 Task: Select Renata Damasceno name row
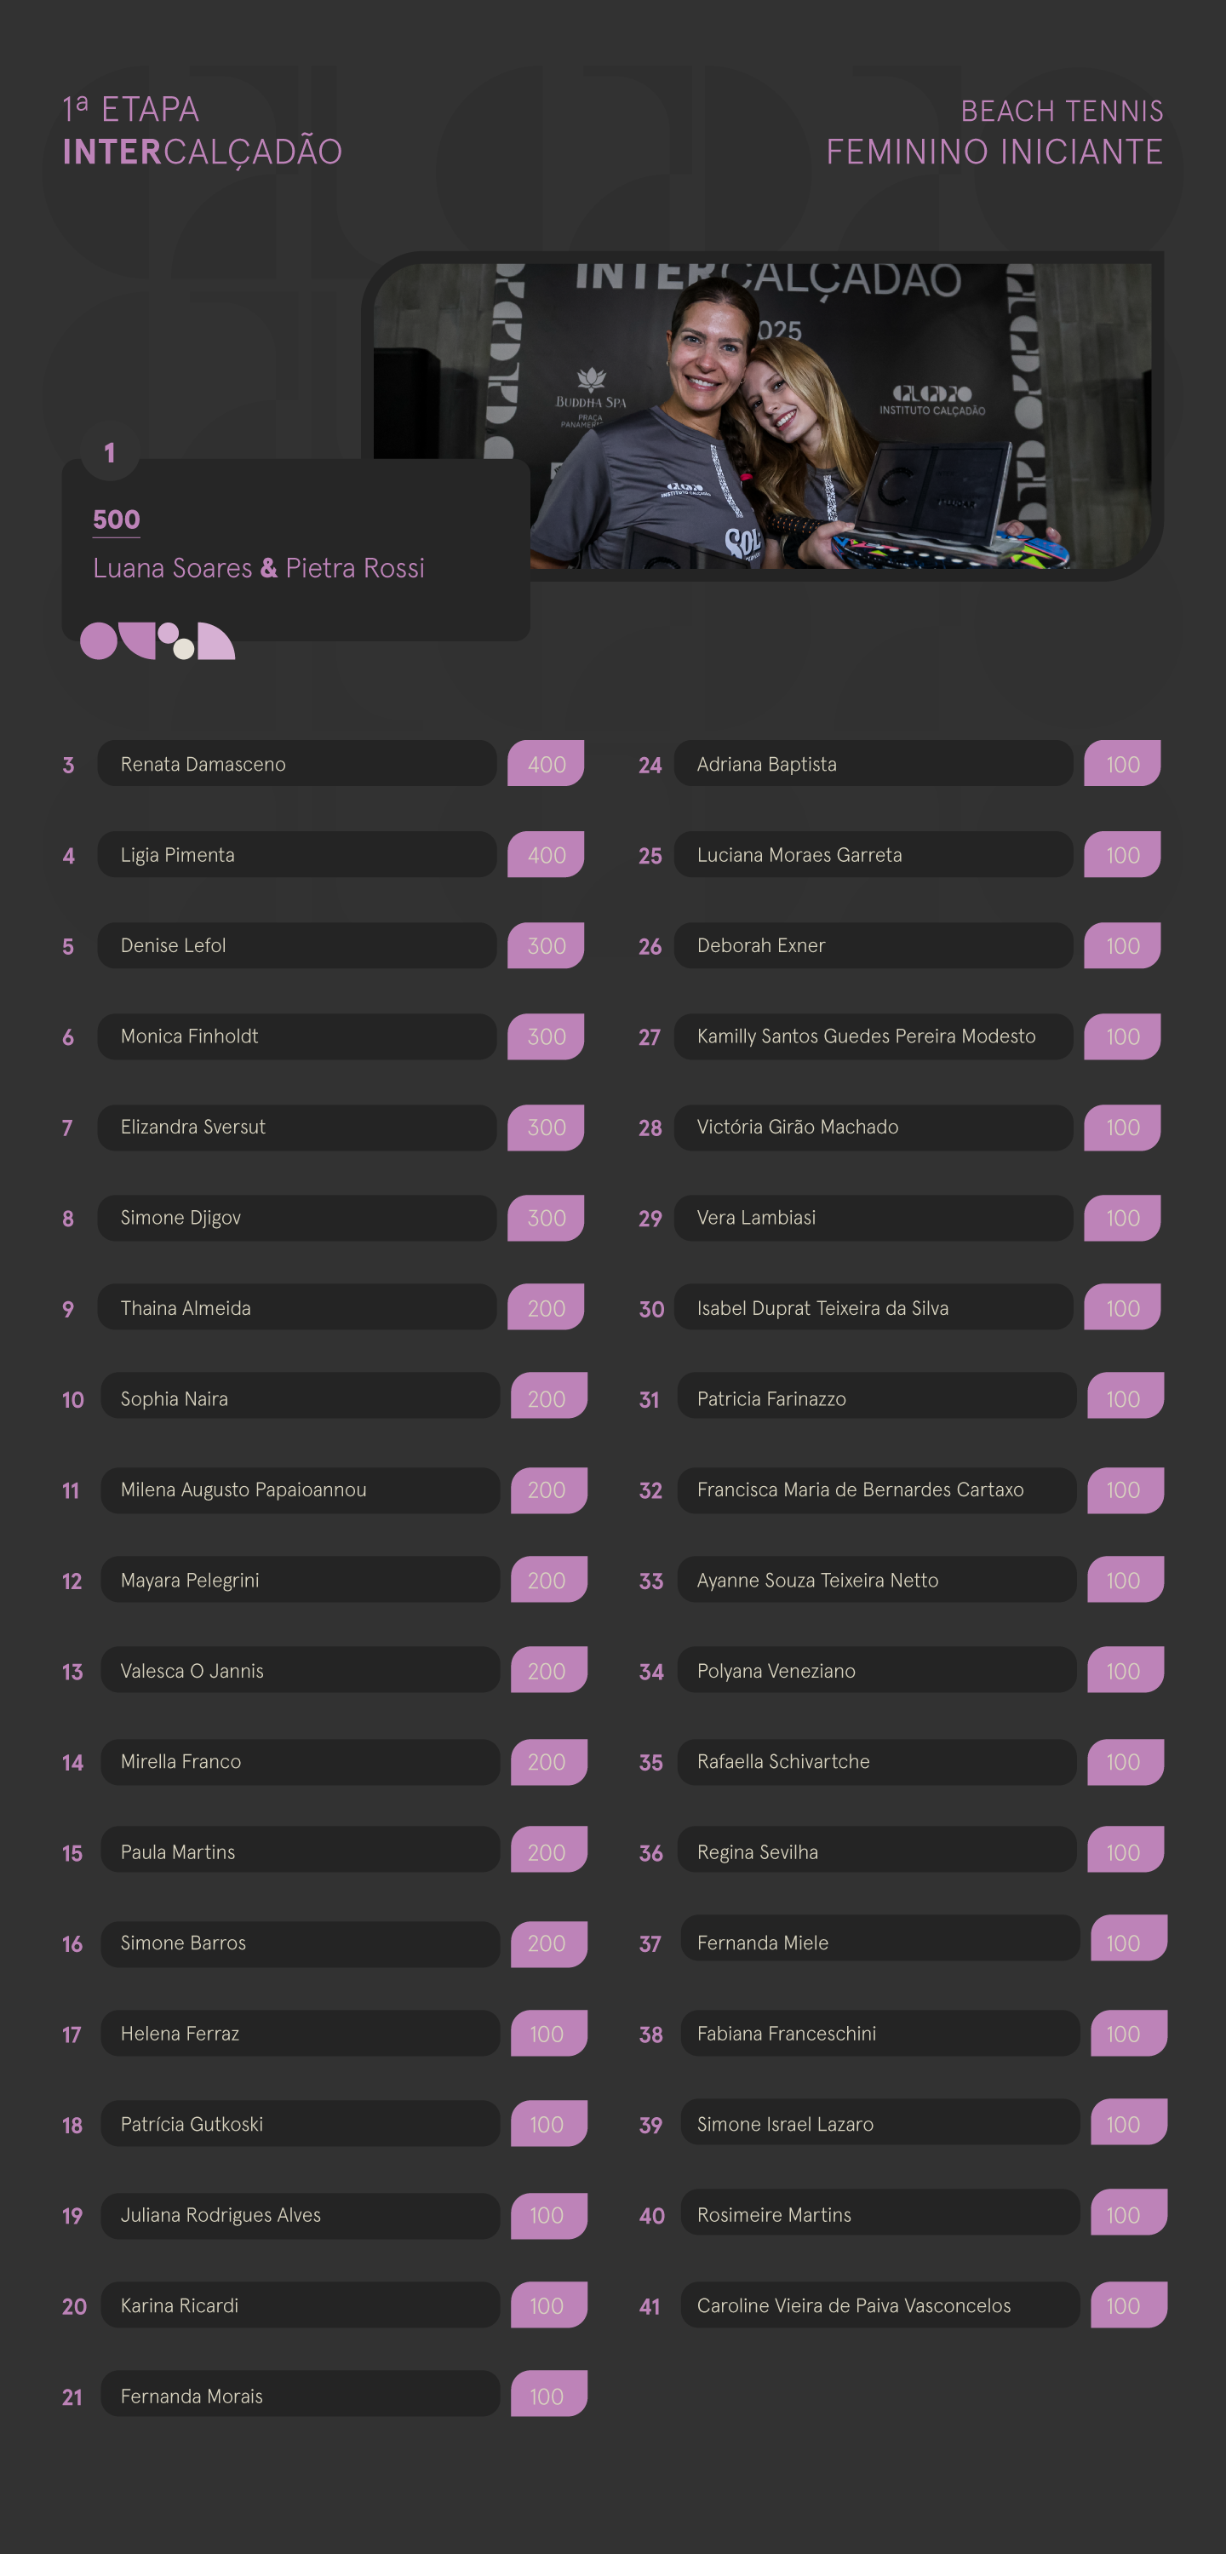tap(296, 763)
